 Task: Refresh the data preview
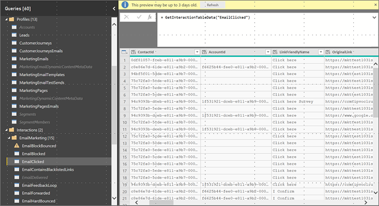213,5
